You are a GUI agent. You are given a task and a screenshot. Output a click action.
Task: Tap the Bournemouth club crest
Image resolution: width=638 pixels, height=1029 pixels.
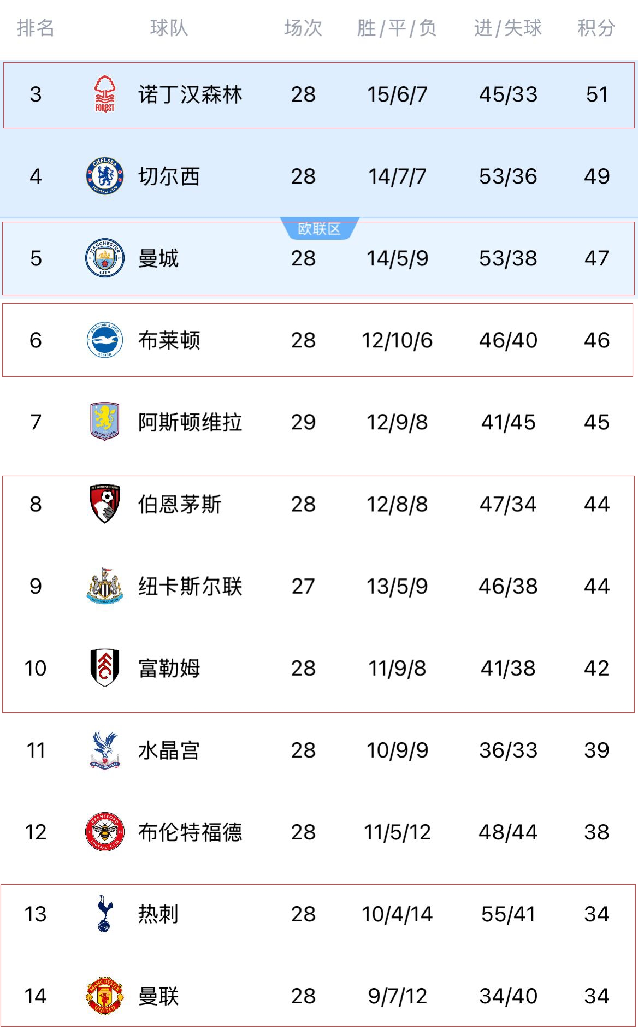105,504
